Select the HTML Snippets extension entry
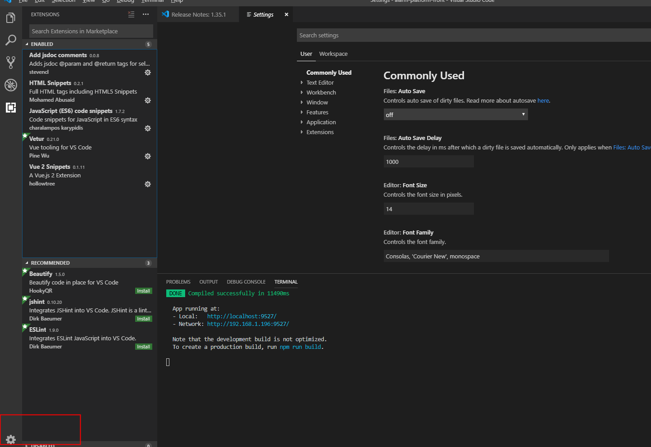The image size is (651, 447). (90, 91)
